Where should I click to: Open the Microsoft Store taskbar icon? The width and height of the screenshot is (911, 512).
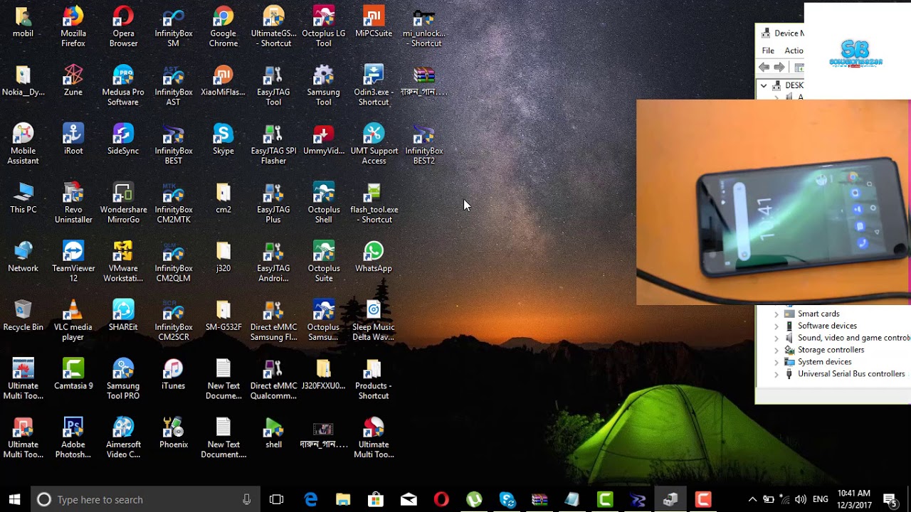click(x=376, y=499)
